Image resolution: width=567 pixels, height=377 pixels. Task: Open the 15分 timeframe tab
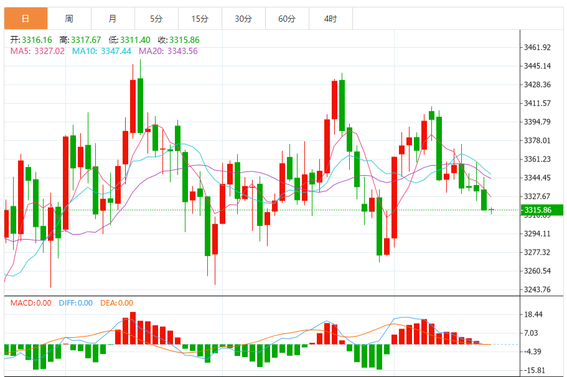click(x=200, y=19)
